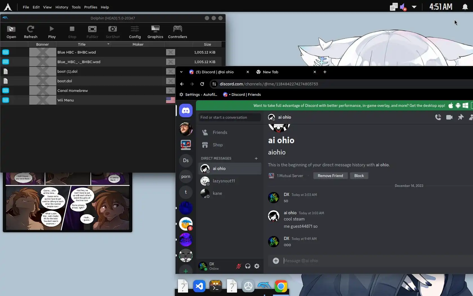This screenshot has width=473, height=296.
Task: Open direct message with kane
Action: click(x=230, y=193)
